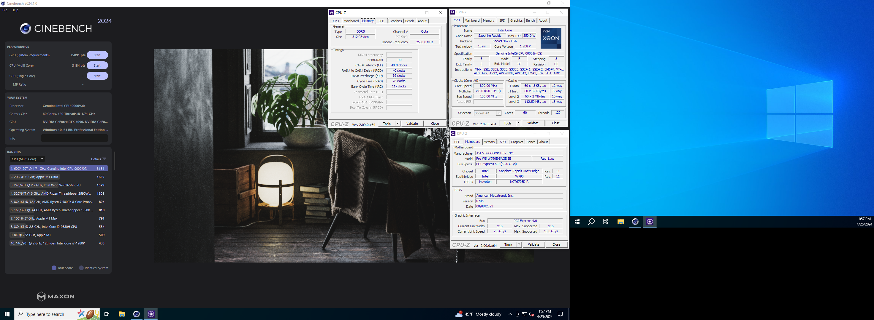Click the Maxon logo
Image resolution: width=874 pixels, height=320 pixels.
(x=56, y=296)
